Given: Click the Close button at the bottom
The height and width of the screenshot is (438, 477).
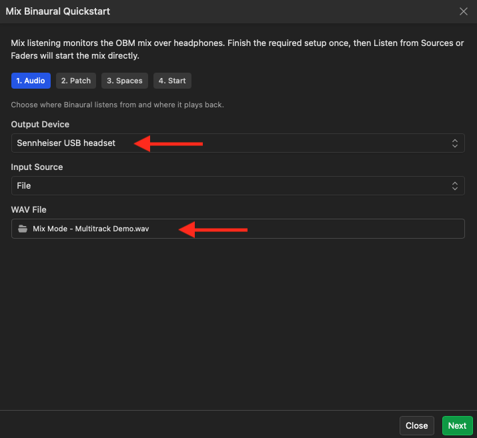Looking at the screenshot, I should [417, 425].
